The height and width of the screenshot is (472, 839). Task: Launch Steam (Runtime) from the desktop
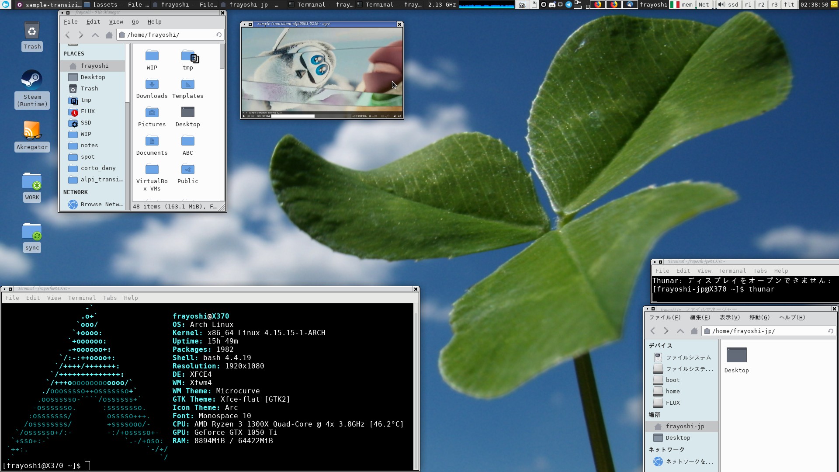(32, 89)
